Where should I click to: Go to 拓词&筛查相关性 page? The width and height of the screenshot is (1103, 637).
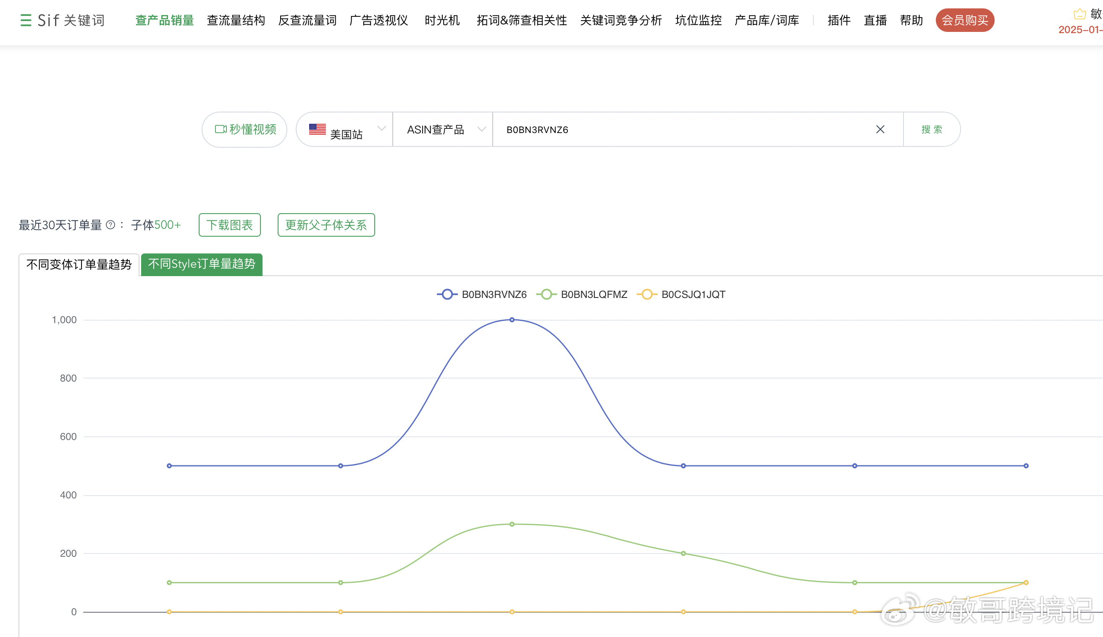pos(522,20)
